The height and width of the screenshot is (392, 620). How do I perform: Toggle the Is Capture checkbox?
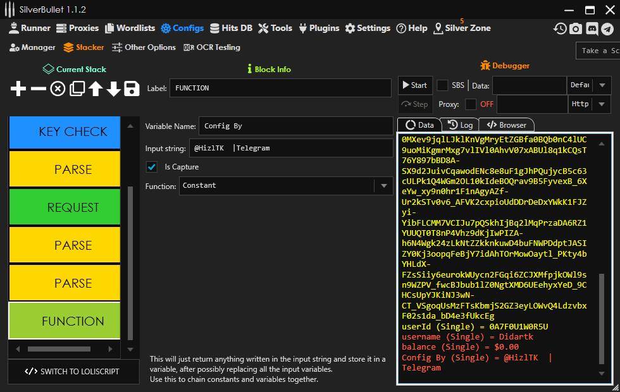(x=152, y=167)
